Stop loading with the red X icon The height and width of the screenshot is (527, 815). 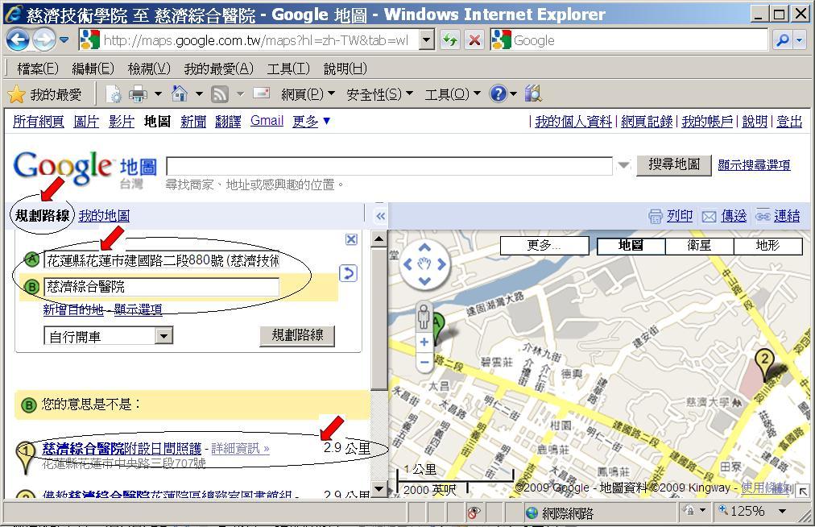pyautogui.click(x=474, y=40)
